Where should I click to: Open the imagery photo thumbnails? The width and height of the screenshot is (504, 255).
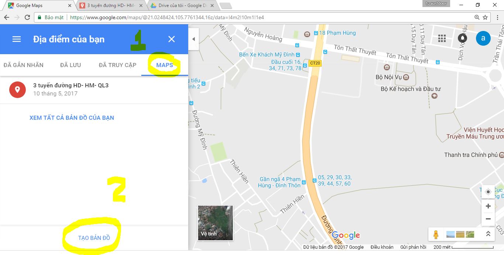click(460, 234)
